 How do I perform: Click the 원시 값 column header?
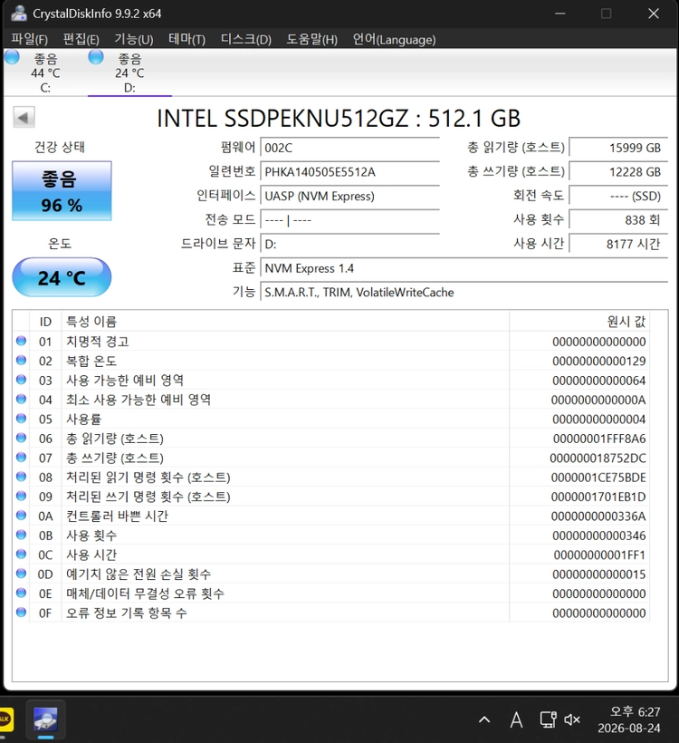(x=579, y=322)
